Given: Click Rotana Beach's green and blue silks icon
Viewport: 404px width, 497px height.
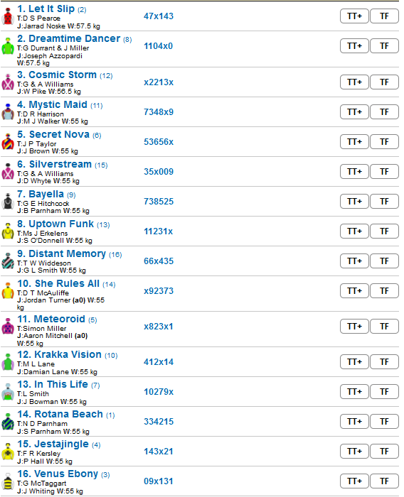Looking at the screenshot, I should pyautogui.click(x=8, y=422).
